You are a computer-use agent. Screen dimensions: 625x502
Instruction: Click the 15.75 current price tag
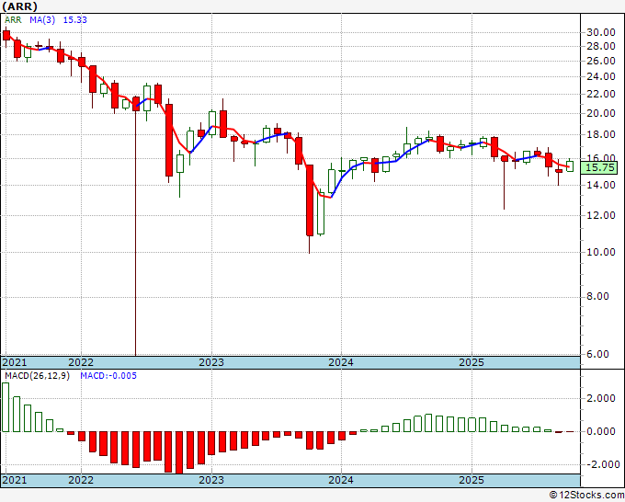pyautogui.click(x=599, y=167)
